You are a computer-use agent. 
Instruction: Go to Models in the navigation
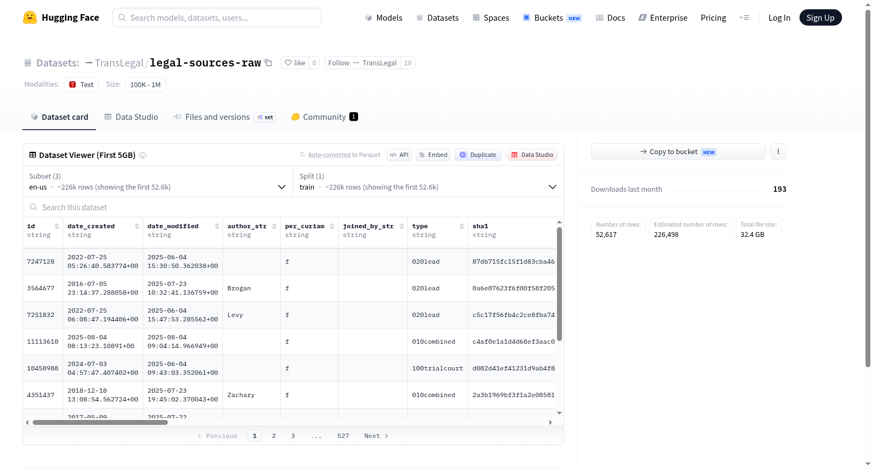[384, 17]
